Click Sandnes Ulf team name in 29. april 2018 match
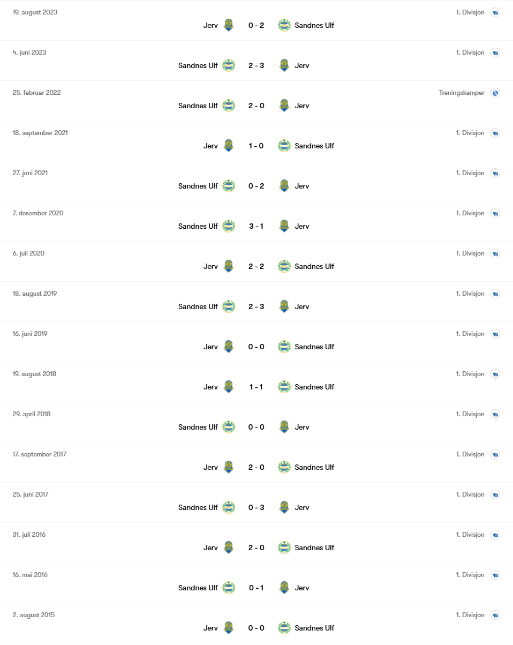The height and width of the screenshot is (645, 513). 198,427
